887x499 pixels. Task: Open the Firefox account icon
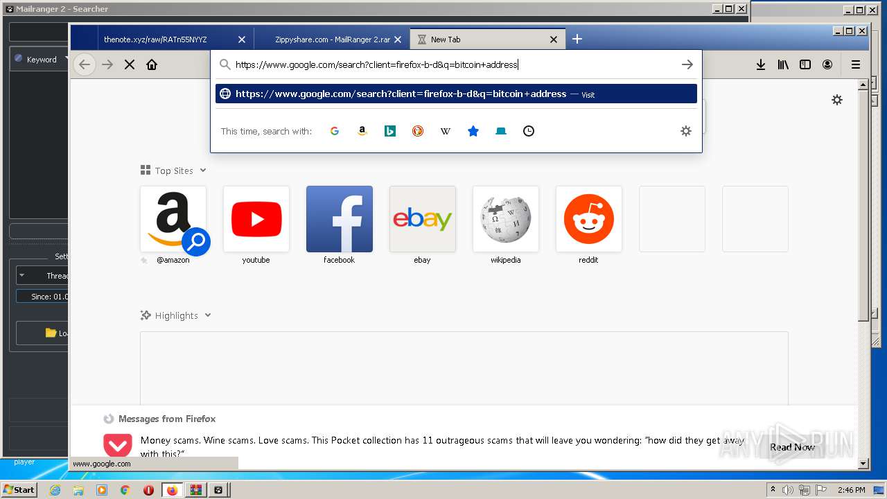pyautogui.click(x=827, y=64)
